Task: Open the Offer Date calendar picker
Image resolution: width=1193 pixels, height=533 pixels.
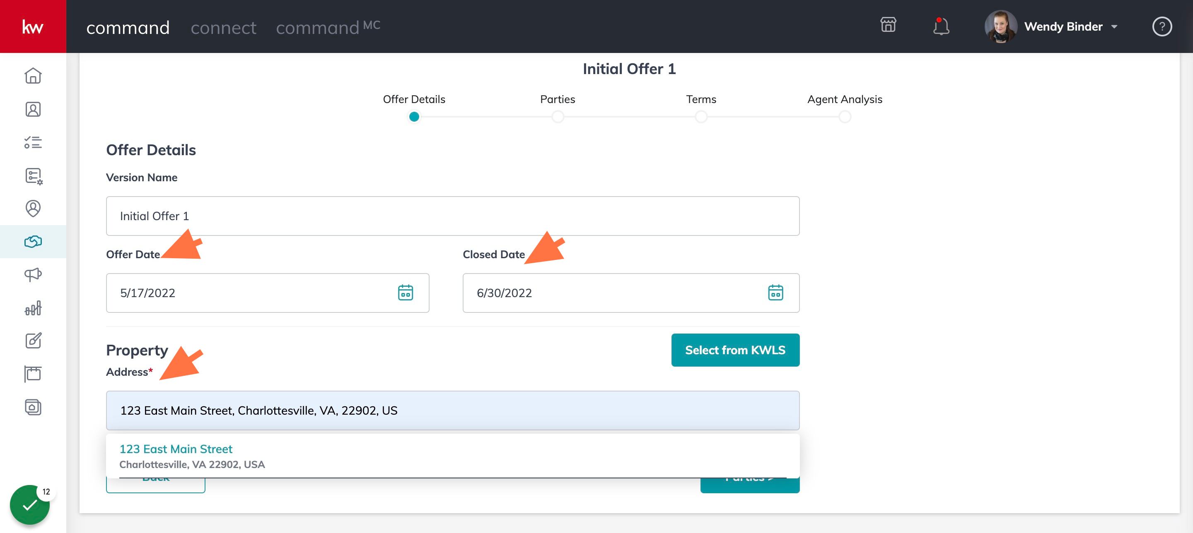Action: pyautogui.click(x=405, y=293)
